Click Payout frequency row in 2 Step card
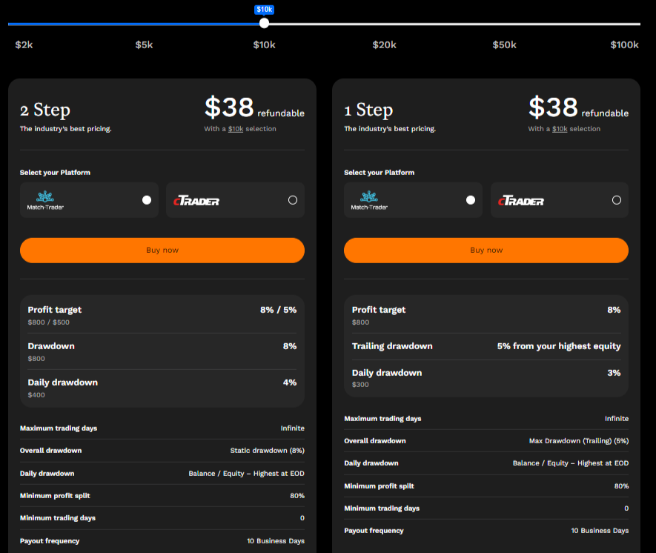The width and height of the screenshot is (656, 553). pyautogui.click(x=162, y=541)
